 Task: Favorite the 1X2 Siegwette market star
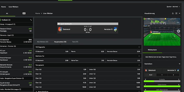pyautogui.click(x=139, y=47)
